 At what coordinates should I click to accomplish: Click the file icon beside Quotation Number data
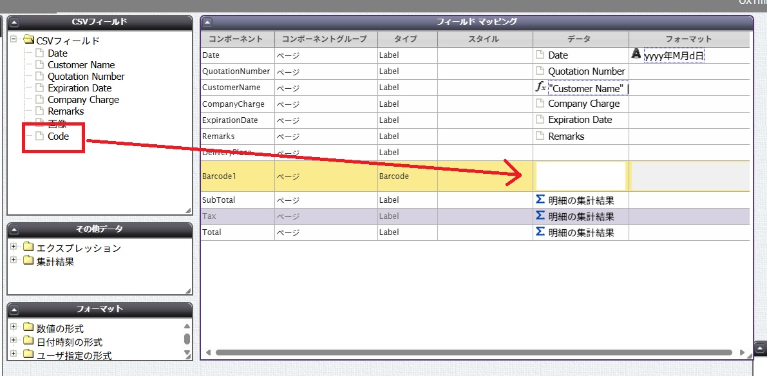pos(540,71)
